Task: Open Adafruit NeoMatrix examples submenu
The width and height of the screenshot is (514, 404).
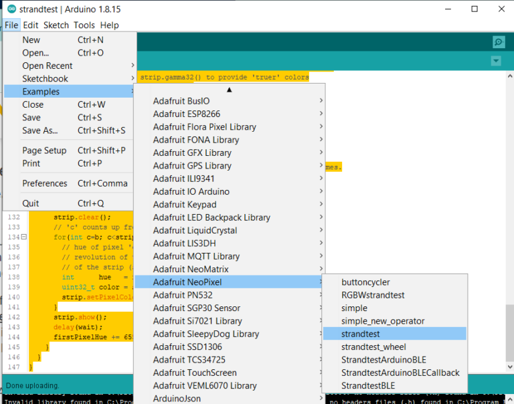Action: pos(230,269)
